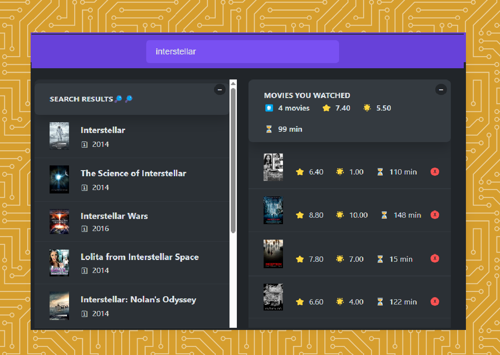Click the interstellar search input field

point(242,52)
